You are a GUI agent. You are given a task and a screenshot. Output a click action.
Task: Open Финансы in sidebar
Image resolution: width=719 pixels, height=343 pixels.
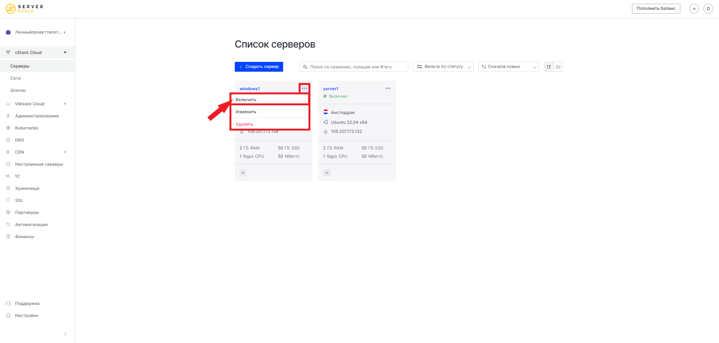(x=24, y=237)
